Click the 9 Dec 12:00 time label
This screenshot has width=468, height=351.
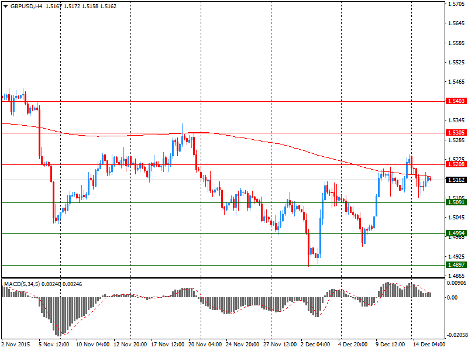click(390, 345)
